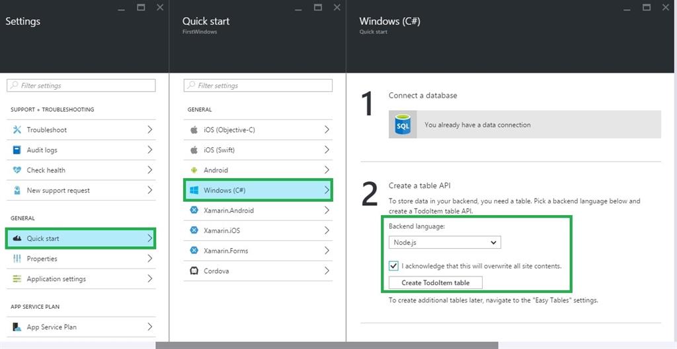
Task: Open the Xamarin.Forms quick start option
Action: click(x=258, y=251)
